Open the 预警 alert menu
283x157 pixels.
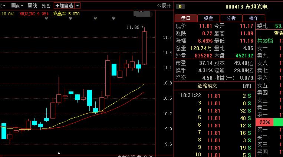click(x=46, y=6)
